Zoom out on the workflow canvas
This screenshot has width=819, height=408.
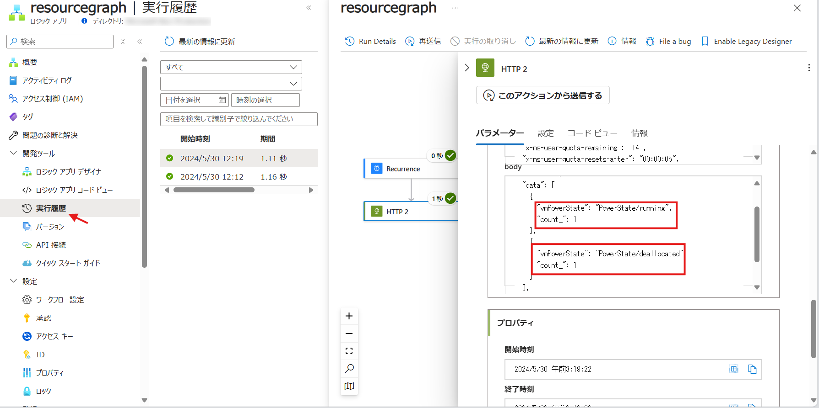pos(349,334)
